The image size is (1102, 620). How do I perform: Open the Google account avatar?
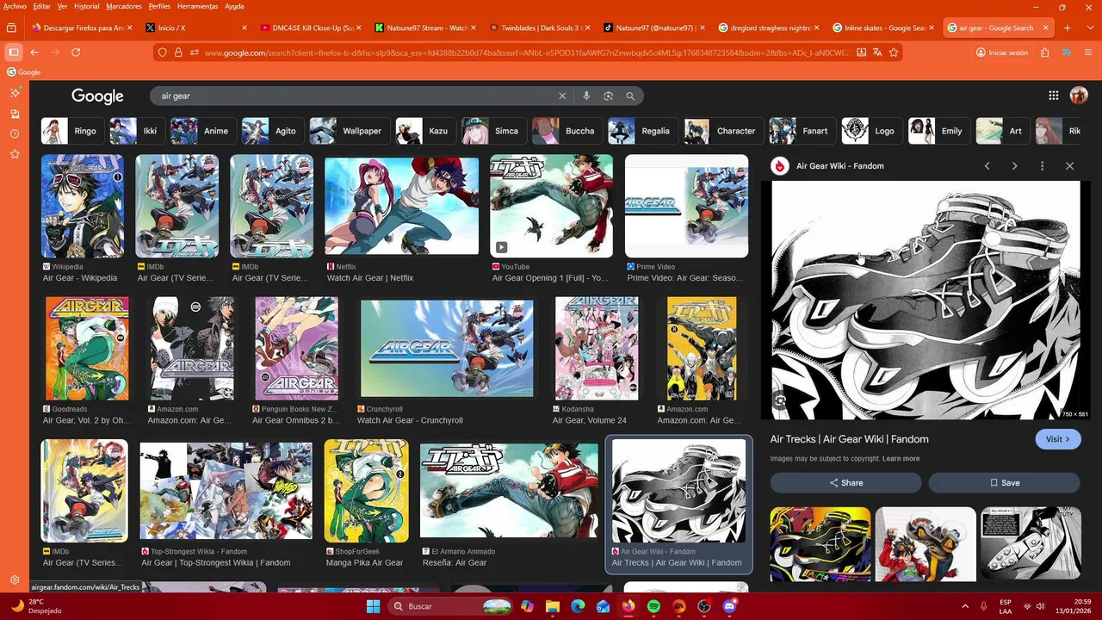1079,96
